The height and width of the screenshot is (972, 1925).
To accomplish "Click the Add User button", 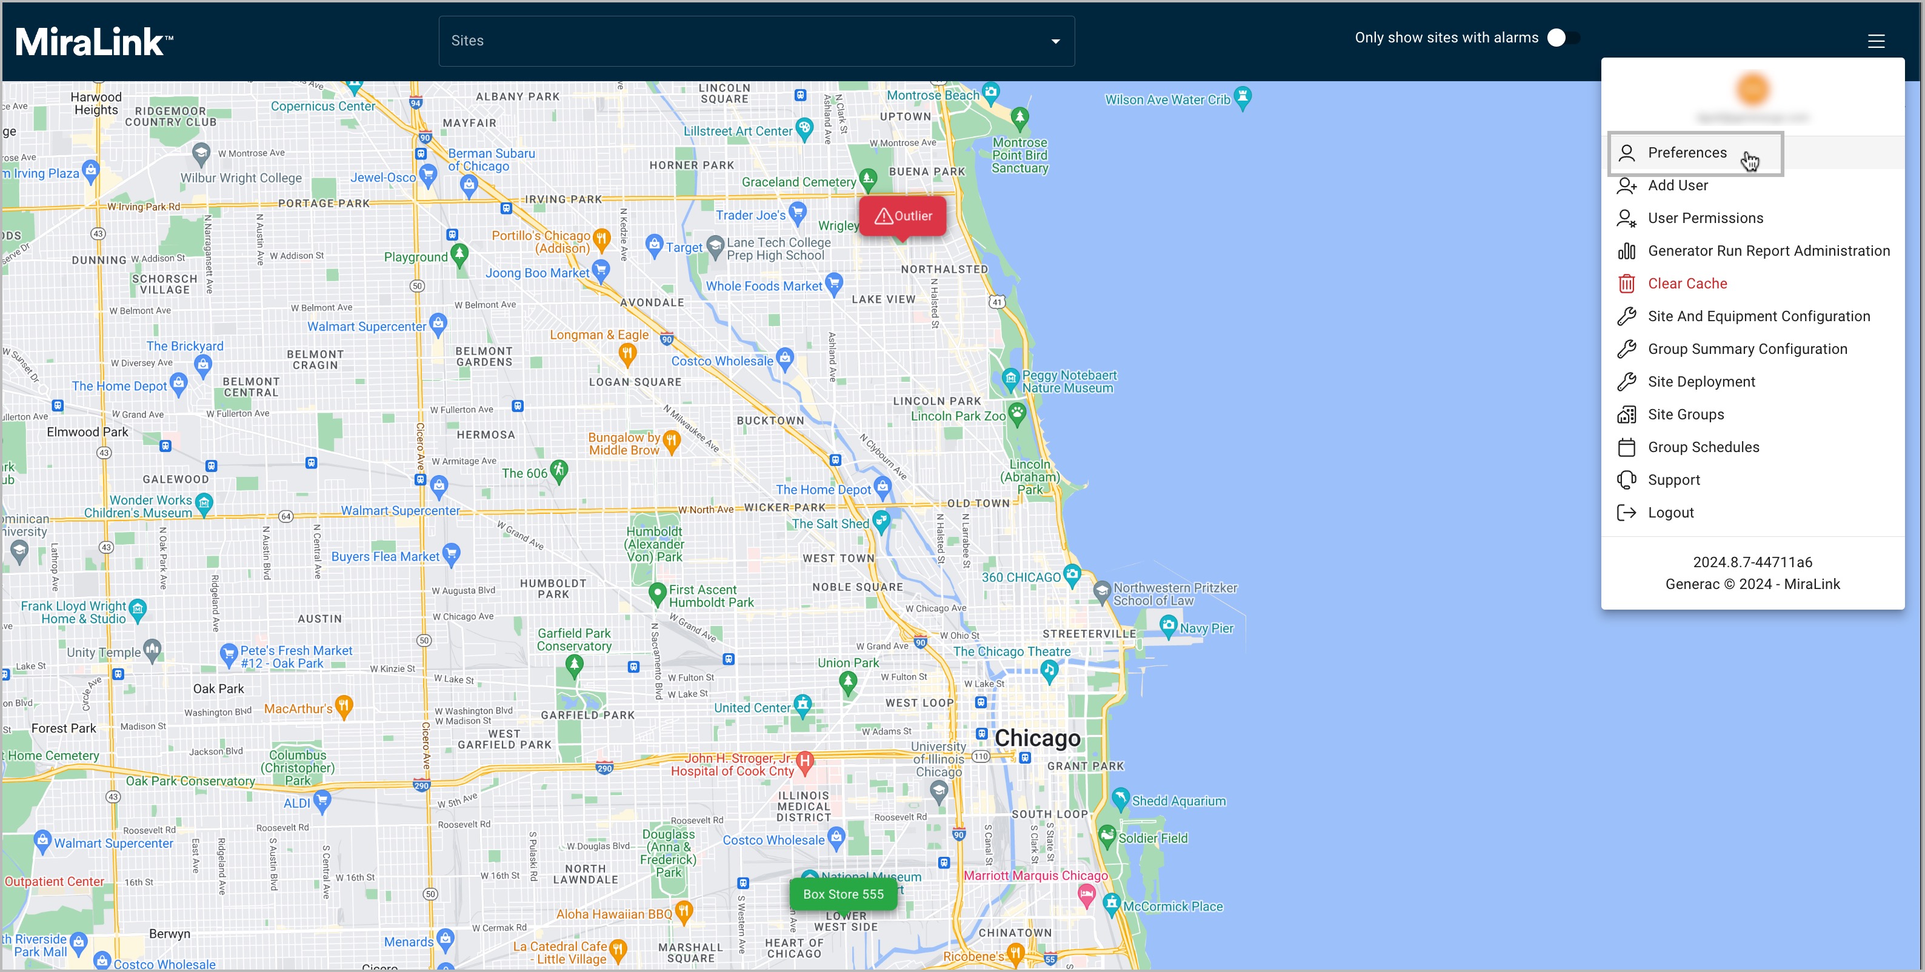I will pos(1680,185).
